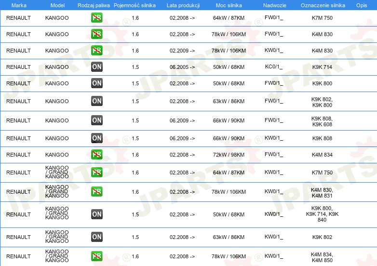Select the '63kW / 86KM' cell in the Grand Kangoo row
Viewport: 377px width, 266px height.
[229, 237]
